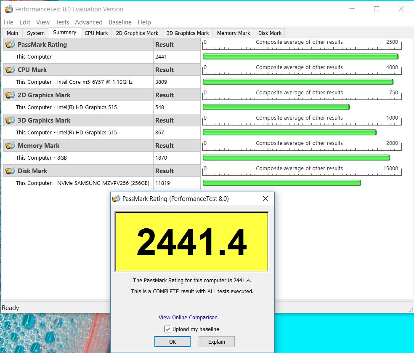Open the Tests menu
Viewport: 414px width, 353px height.
62,22
